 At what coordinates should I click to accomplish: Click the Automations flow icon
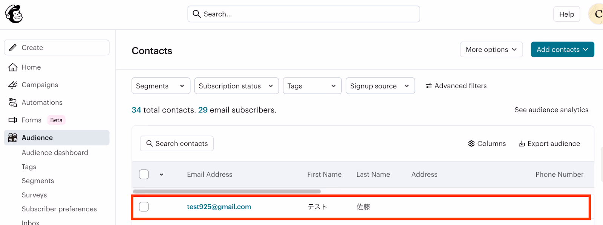pos(13,102)
